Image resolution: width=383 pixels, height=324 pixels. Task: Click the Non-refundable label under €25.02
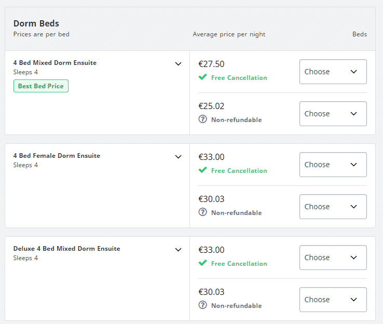click(x=237, y=120)
